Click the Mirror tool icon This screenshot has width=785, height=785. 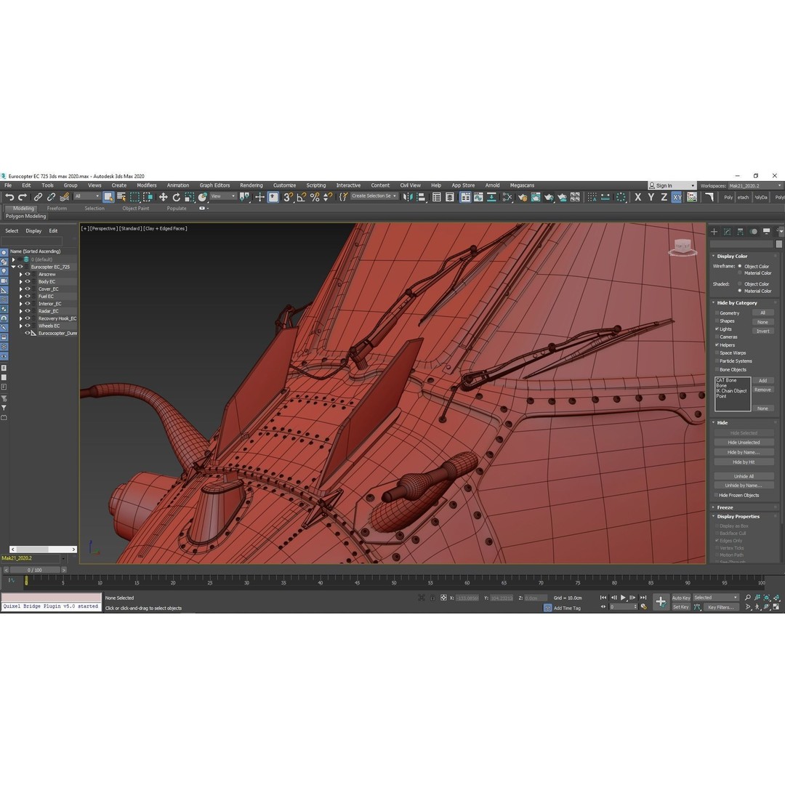coord(408,197)
